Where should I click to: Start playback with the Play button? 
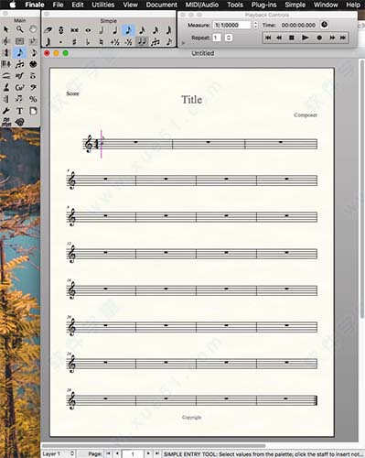pyautogui.click(x=305, y=38)
